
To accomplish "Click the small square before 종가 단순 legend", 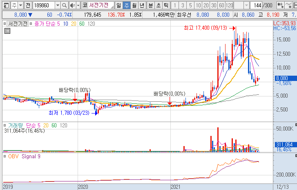I will (31, 24).
